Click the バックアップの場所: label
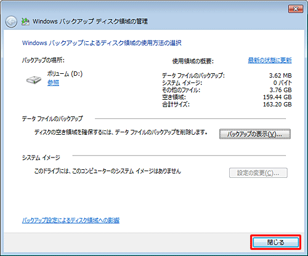The width and height of the screenshot is (308, 256). click(43, 60)
